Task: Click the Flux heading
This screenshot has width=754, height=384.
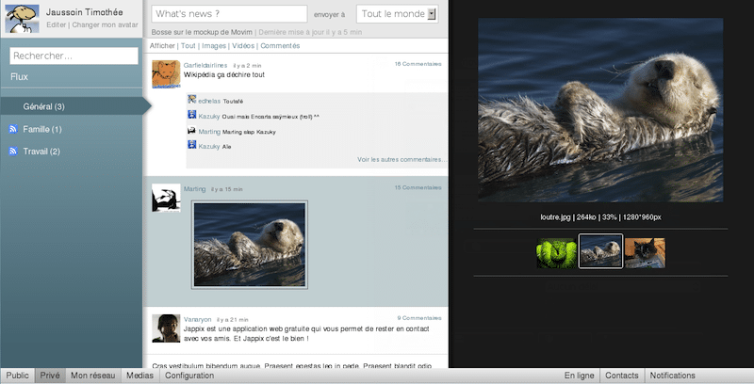Action: click(x=19, y=77)
